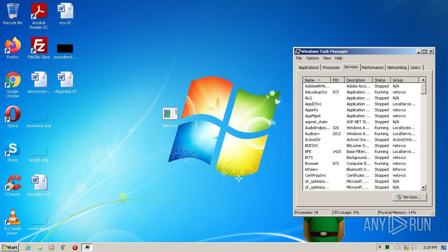
Task: Open Google Chrome desktop shortcut
Action: click(x=13, y=85)
